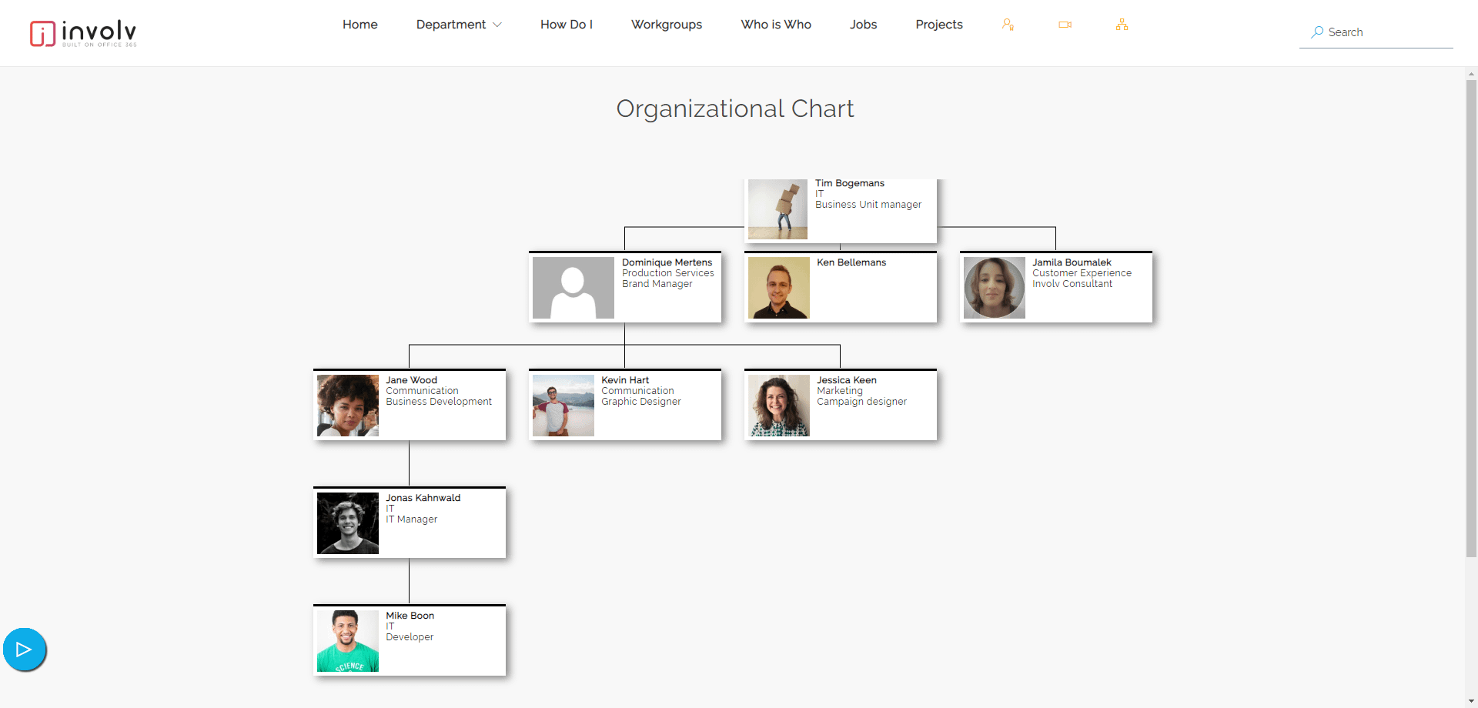
Task: Select the org chart icon in navigation
Action: pyautogui.click(x=1122, y=24)
